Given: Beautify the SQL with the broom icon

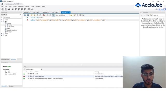Looking at the screenshot, I should click(75, 15).
